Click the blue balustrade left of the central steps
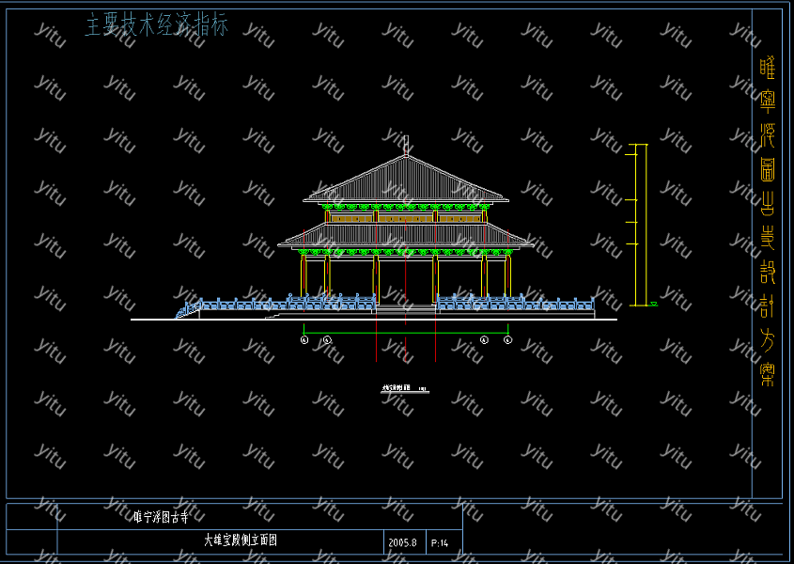The width and height of the screenshot is (794, 564). (282, 304)
